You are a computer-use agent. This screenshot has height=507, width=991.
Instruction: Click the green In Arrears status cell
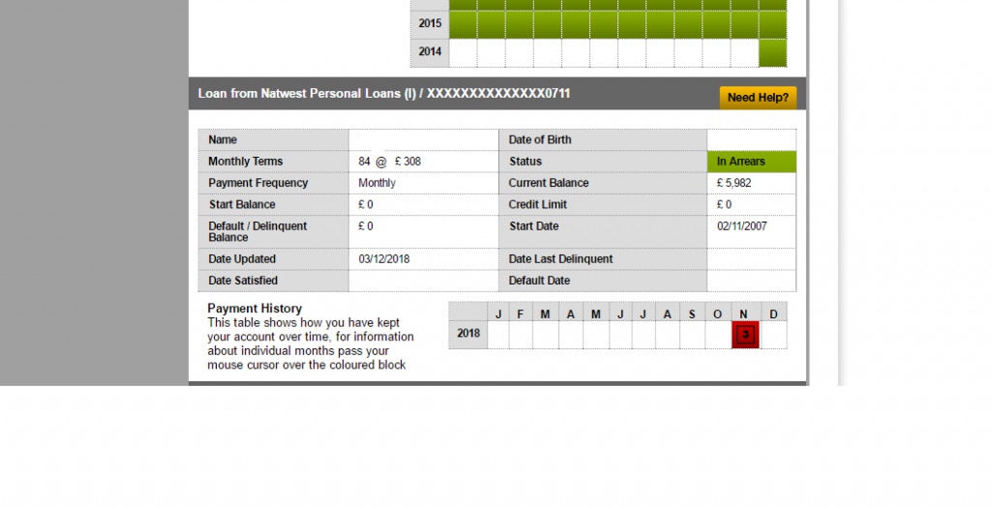(x=751, y=162)
